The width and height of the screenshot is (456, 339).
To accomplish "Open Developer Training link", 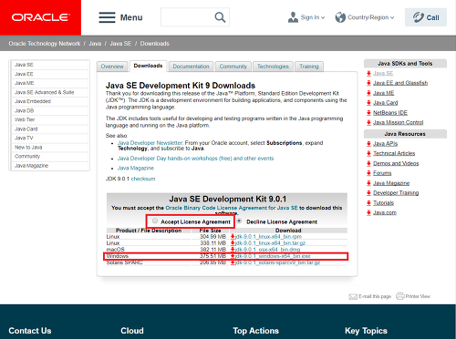I will coord(396,193).
